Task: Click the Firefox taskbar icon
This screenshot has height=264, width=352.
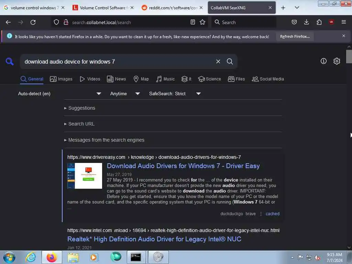Action: (52, 257)
